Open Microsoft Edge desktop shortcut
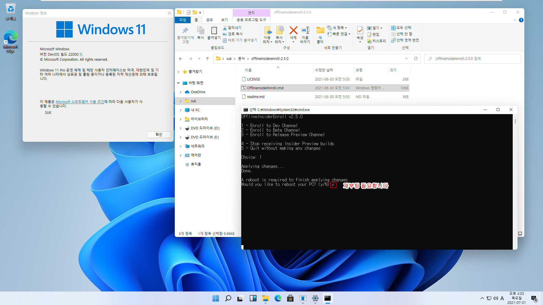The width and height of the screenshot is (543, 305). coord(10,42)
